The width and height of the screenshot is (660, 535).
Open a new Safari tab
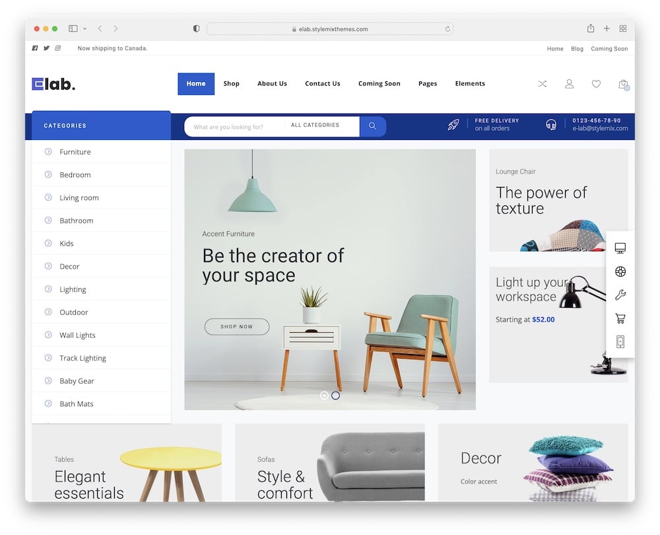607,28
